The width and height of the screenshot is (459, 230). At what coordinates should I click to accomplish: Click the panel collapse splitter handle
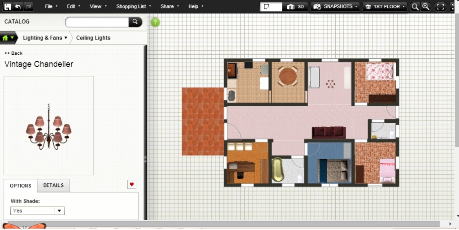tap(145, 160)
